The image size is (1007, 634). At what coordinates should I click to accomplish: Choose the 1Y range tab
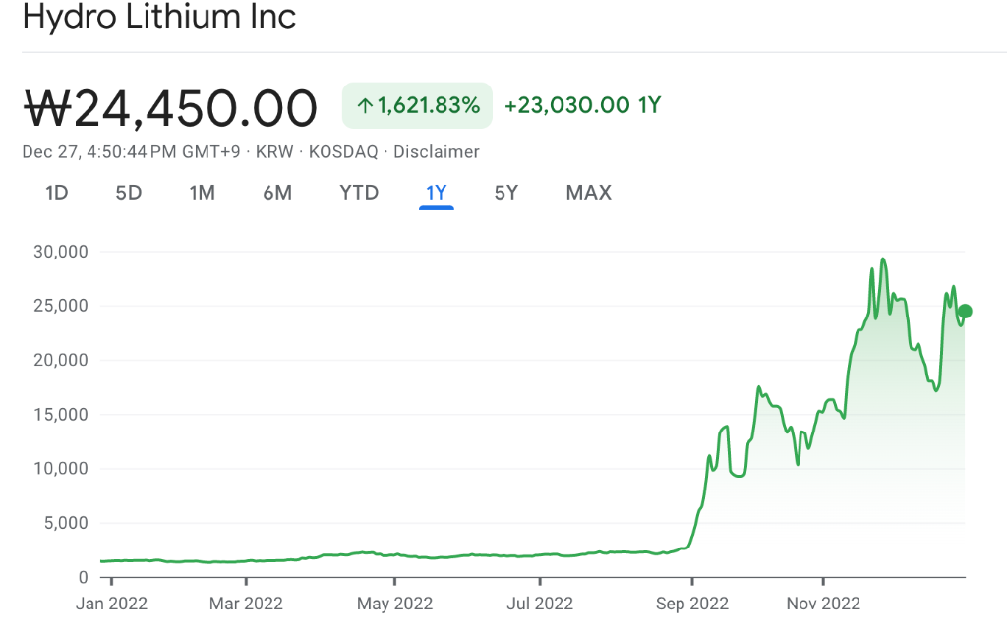pyautogui.click(x=436, y=193)
